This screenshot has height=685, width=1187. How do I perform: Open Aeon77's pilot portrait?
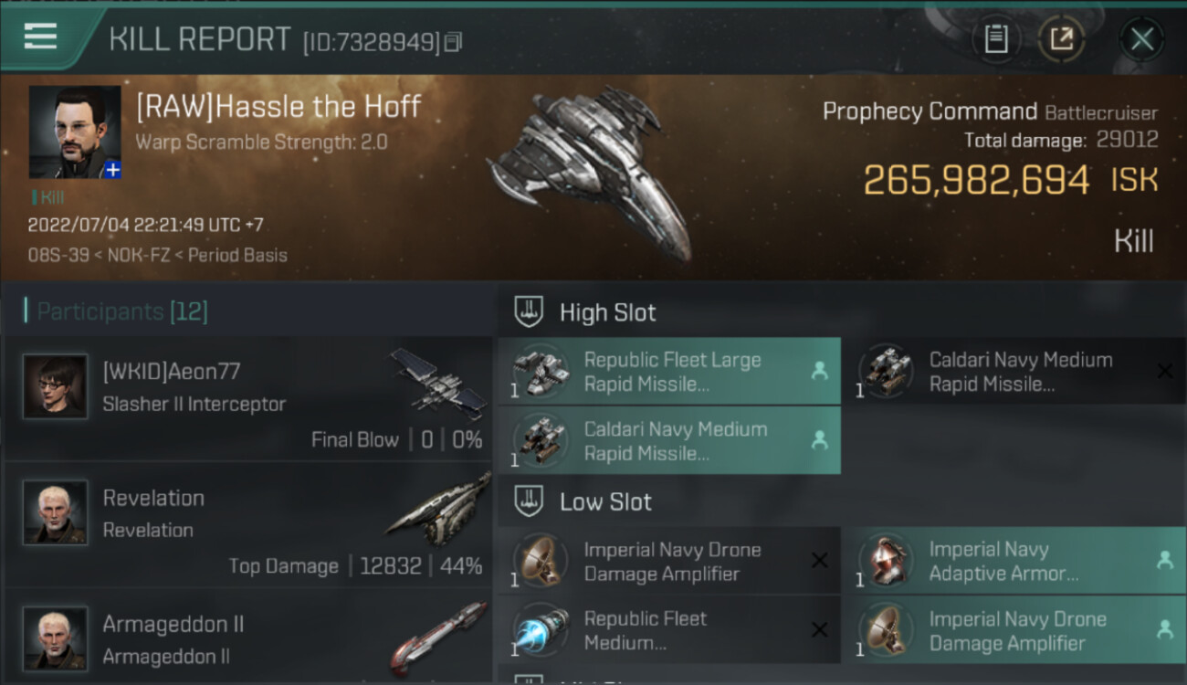56,387
